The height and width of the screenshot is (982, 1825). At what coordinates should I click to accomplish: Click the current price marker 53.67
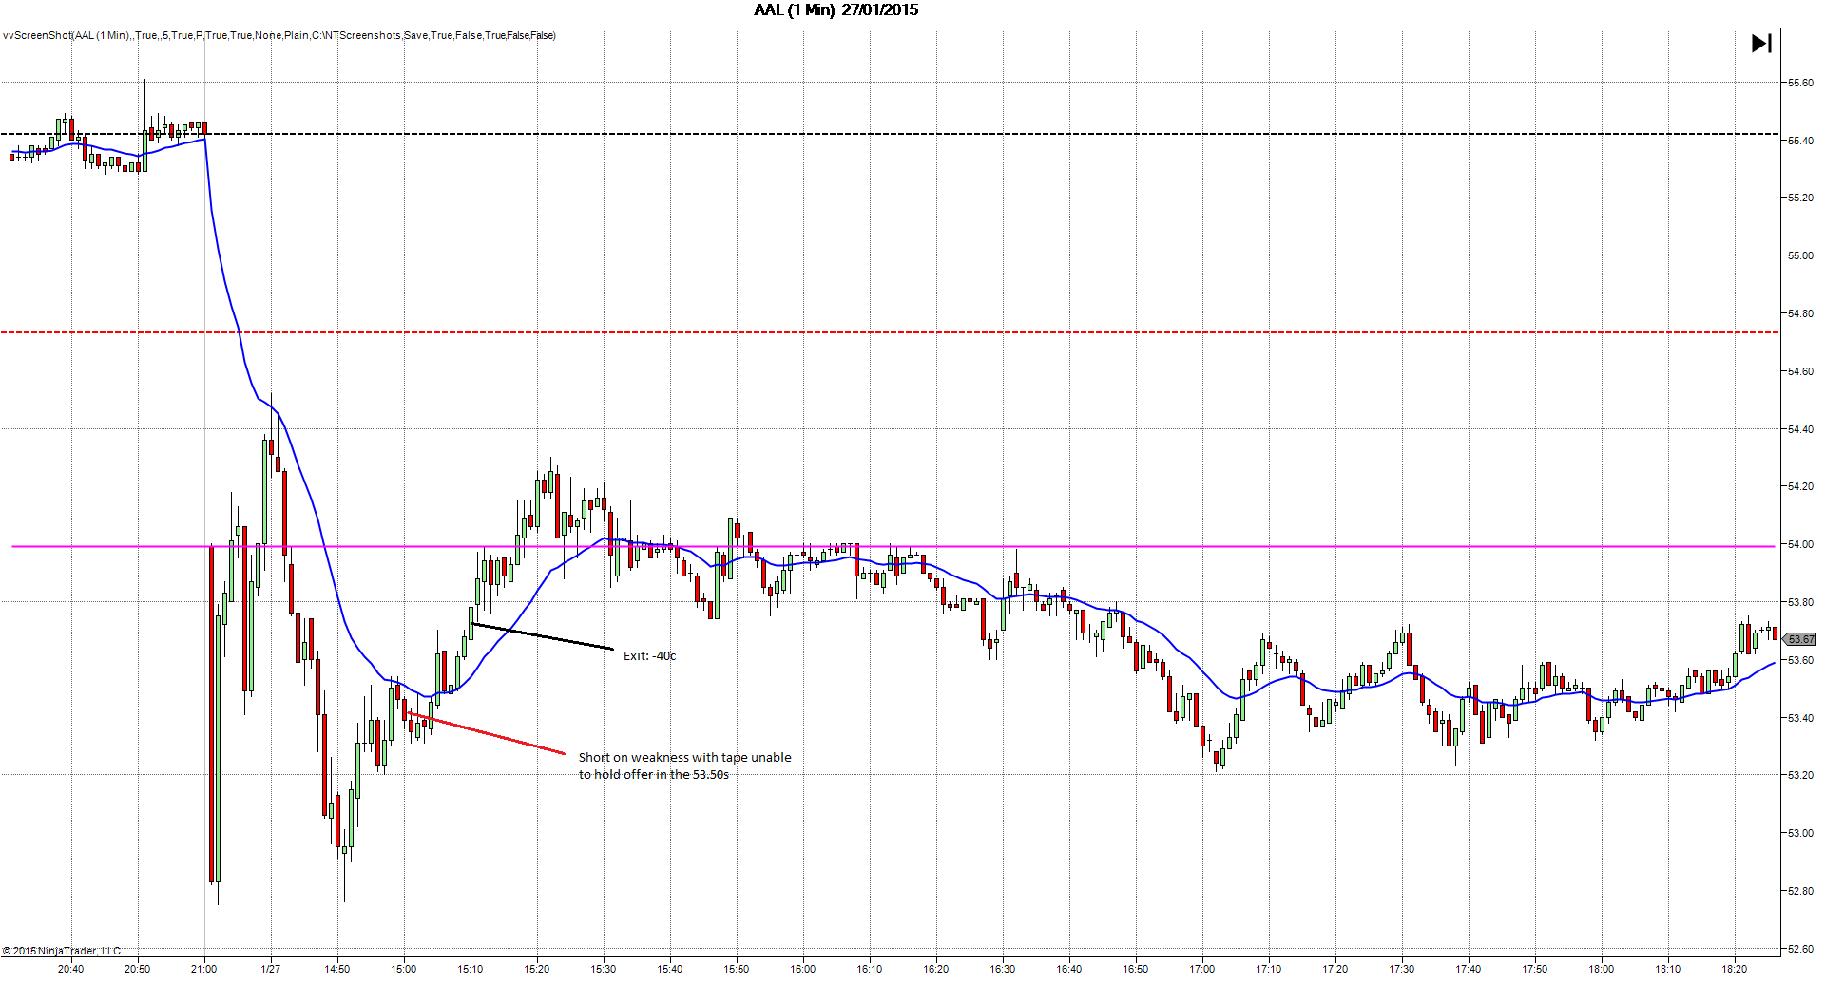[x=1800, y=639]
